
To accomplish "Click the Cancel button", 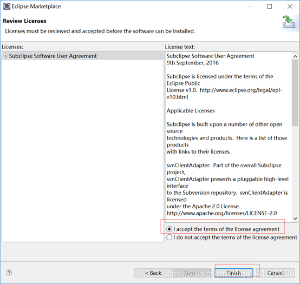I will click(x=276, y=273).
